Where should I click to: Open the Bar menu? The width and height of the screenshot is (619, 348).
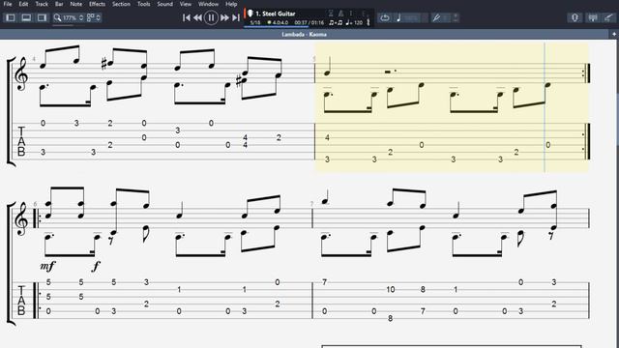click(59, 4)
